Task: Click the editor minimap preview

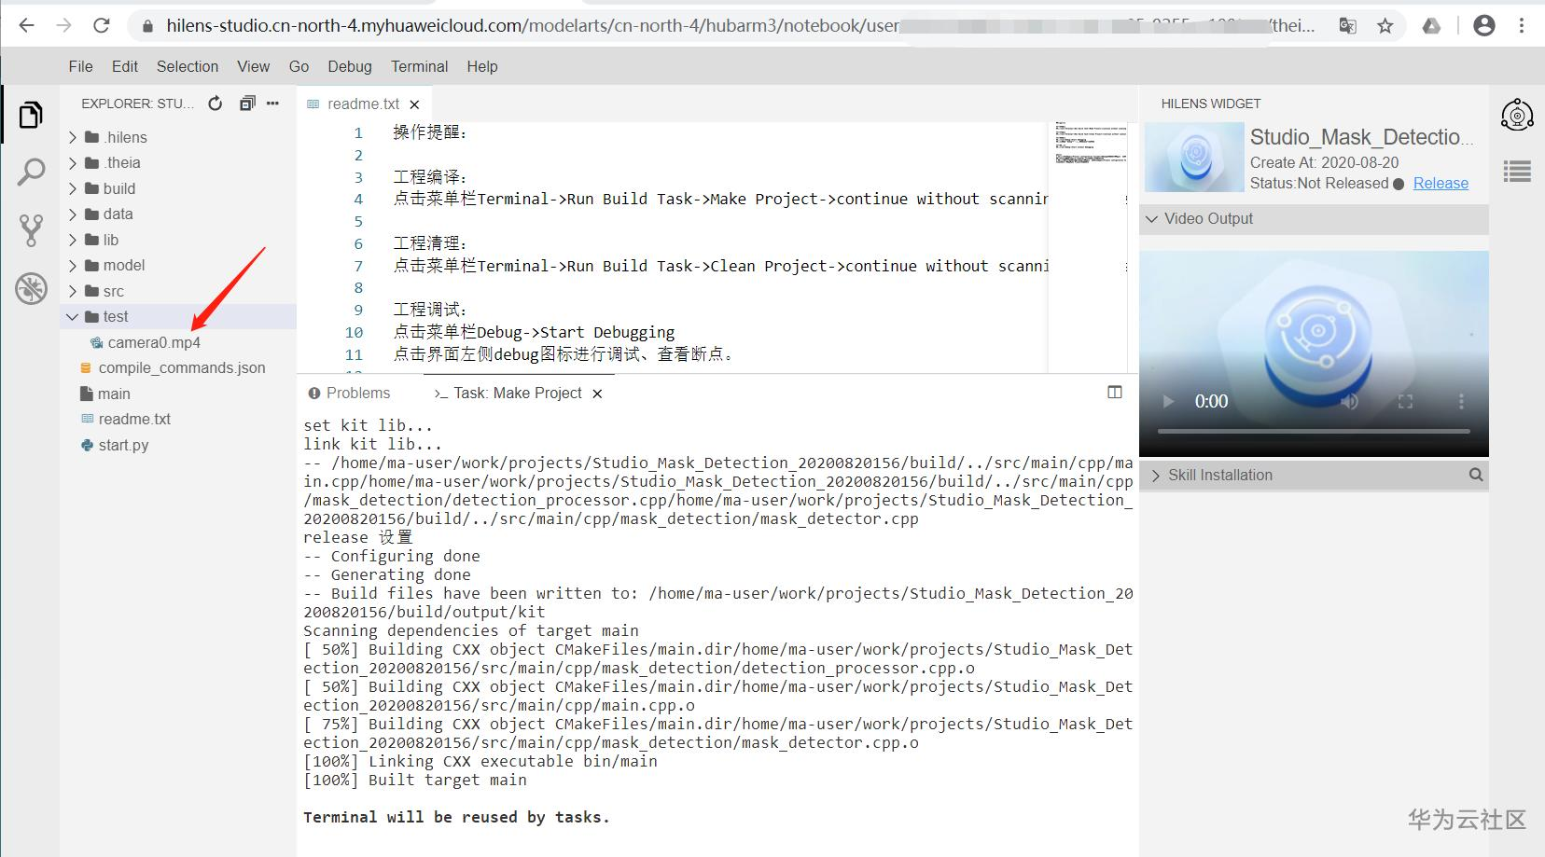Action: tap(1087, 143)
